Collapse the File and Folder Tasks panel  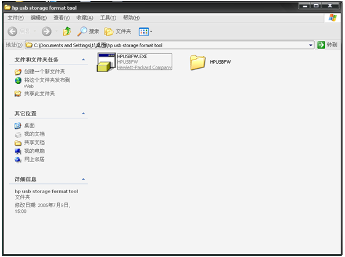click(x=84, y=59)
